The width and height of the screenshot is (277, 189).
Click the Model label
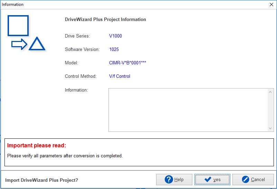coord(71,63)
